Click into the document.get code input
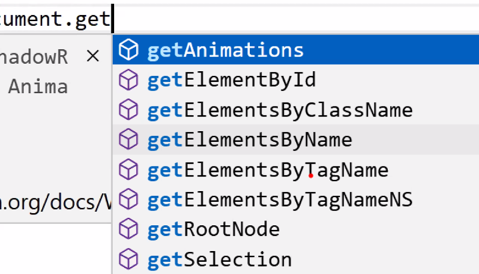 pyautogui.click(x=239, y=19)
